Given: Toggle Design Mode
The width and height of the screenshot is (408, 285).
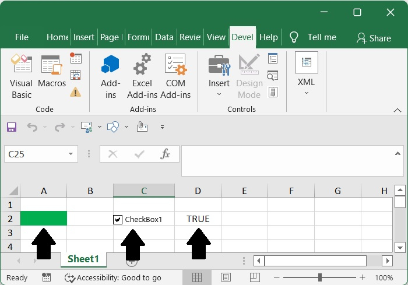Looking at the screenshot, I should pyautogui.click(x=249, y=76).
